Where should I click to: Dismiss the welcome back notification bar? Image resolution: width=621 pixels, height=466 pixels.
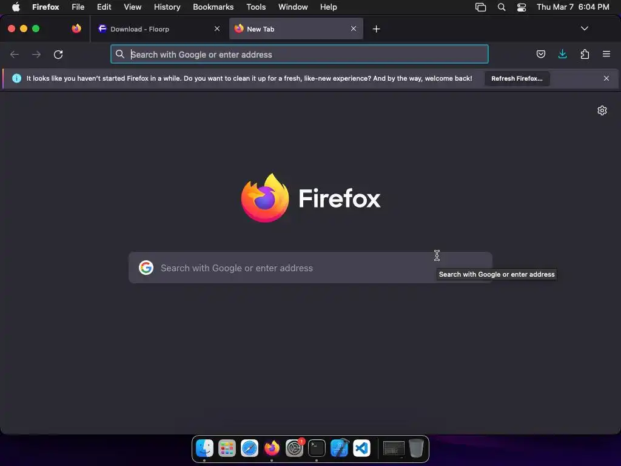[x=606, y=78]
